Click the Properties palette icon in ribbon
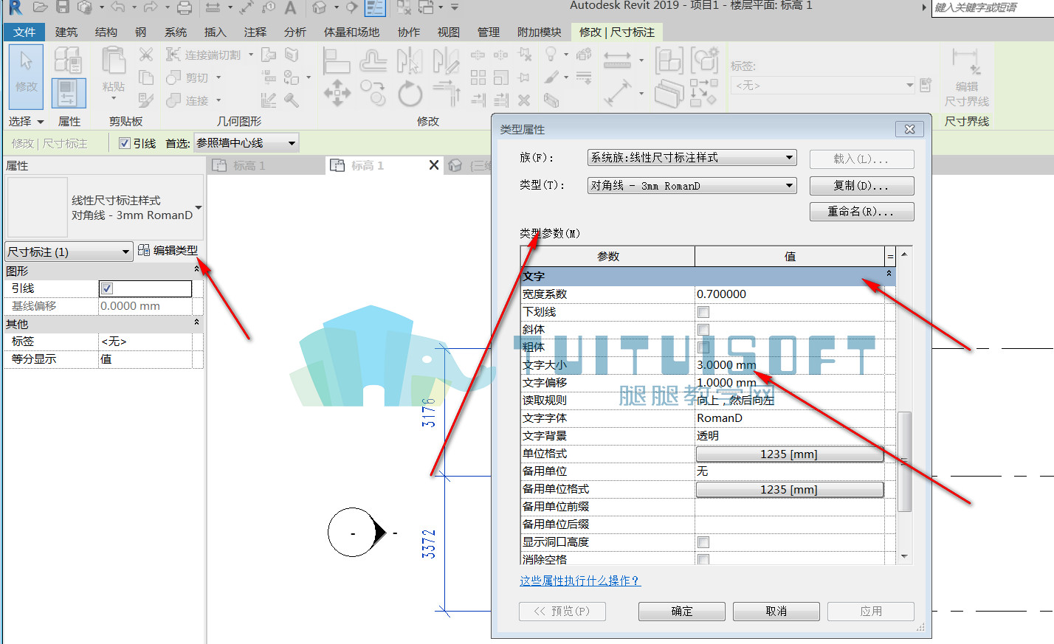 (68, 94)
